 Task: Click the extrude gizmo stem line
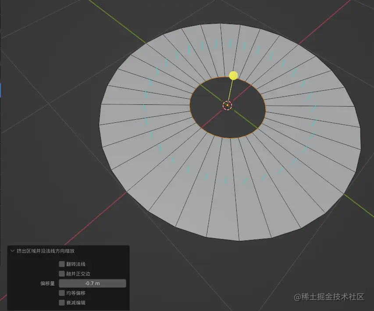coord(230,90)
